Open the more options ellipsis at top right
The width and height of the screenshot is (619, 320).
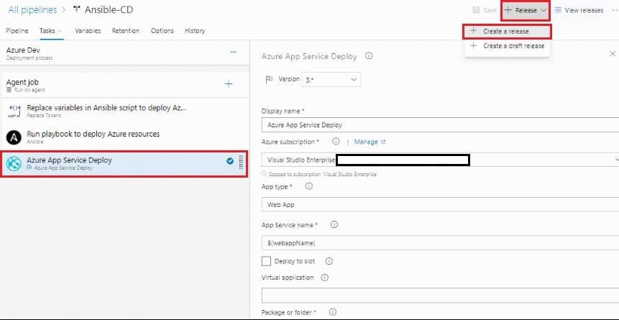coord(615,10)
